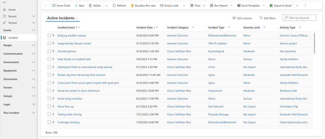Click the hamburger menu icon
The height and width of the screenshot is (139, 325).
[4, 3]
